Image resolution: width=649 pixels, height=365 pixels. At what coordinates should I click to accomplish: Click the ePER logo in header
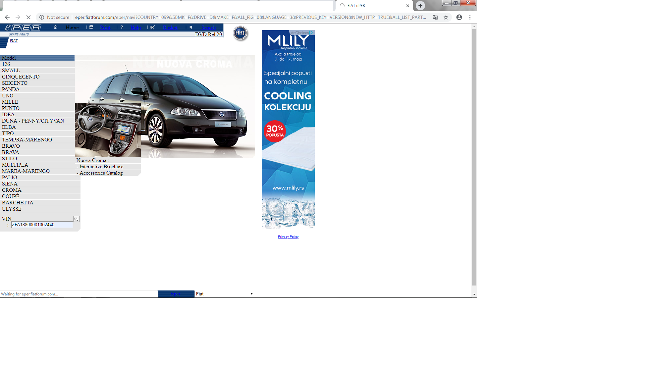pos(23,27)
